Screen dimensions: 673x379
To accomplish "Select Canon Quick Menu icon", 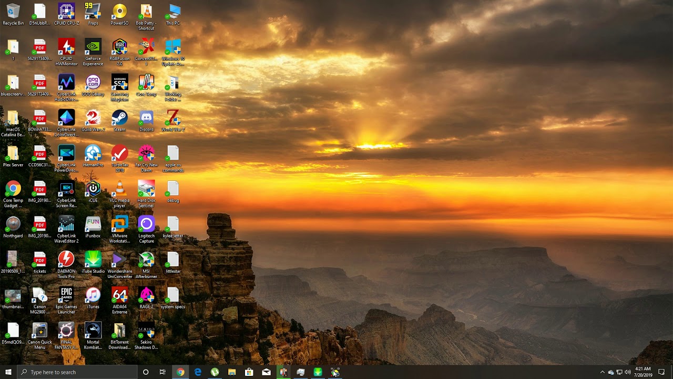I will [x=39, y=335].
